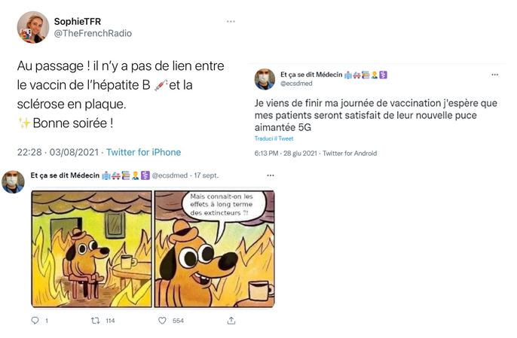The width and height of the screenshot is (517, 338).
Task: Open the @ecsdmed handle on the 5G tweet
Action: coord(296,84)
